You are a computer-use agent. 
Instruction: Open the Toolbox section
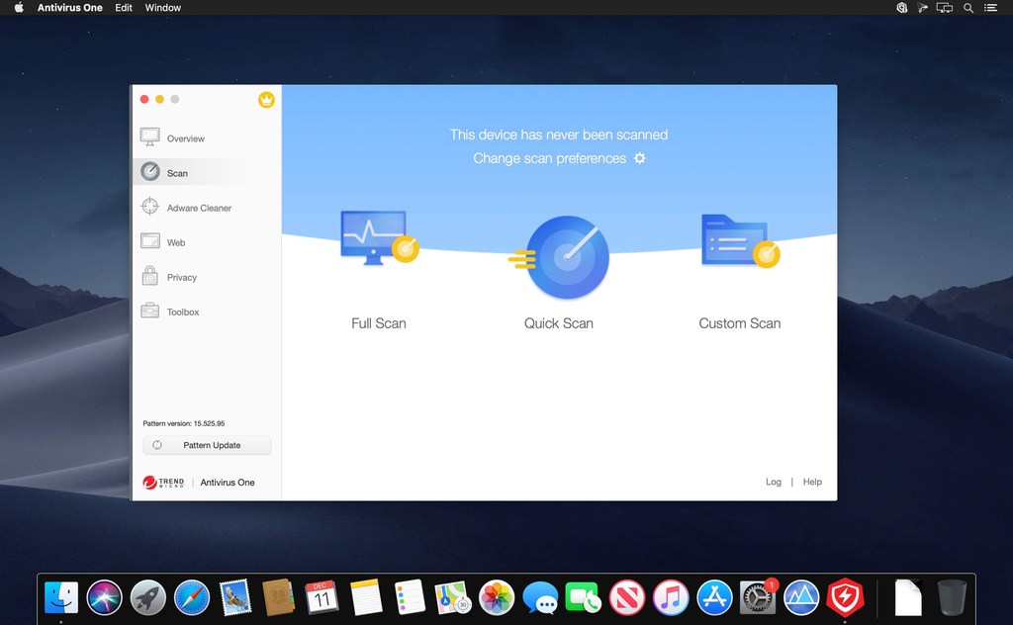[183, 312]
